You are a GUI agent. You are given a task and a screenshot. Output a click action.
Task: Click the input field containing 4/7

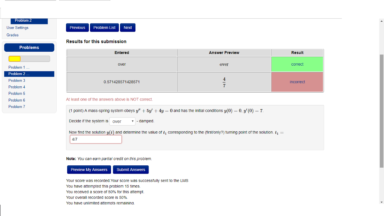(x=96, y=139)
